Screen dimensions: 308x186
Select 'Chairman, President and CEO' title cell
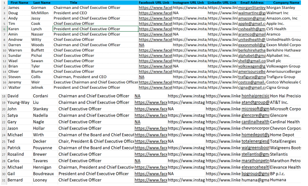95,77
